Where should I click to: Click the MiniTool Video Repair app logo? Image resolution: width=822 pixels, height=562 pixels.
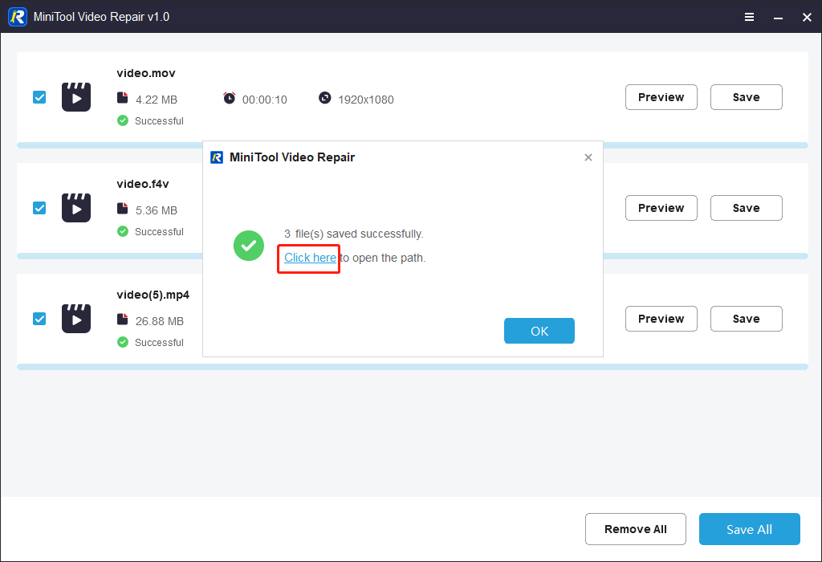pyautogui.click(x=18, y=17)
